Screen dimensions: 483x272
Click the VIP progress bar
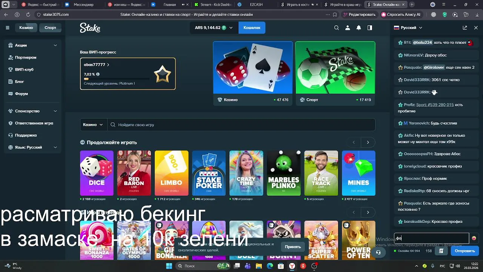[116, 79]
